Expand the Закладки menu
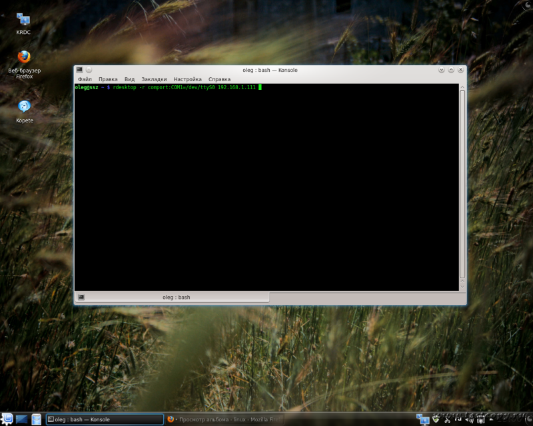The height and width of the screenshot is (426, 533). coord(154,79)
